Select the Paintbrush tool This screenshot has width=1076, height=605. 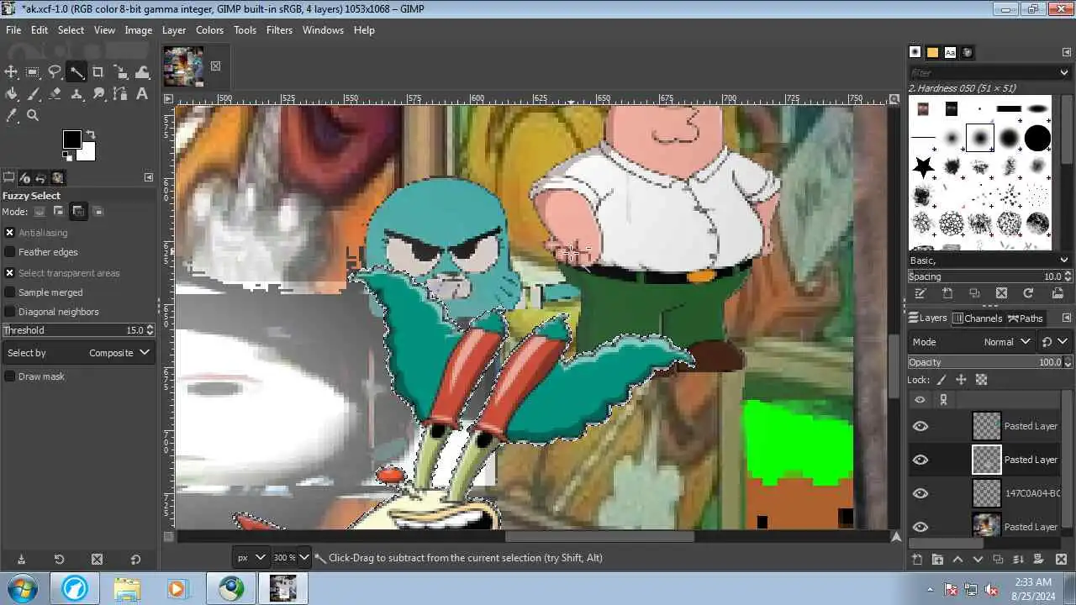[x=33, y=94]
